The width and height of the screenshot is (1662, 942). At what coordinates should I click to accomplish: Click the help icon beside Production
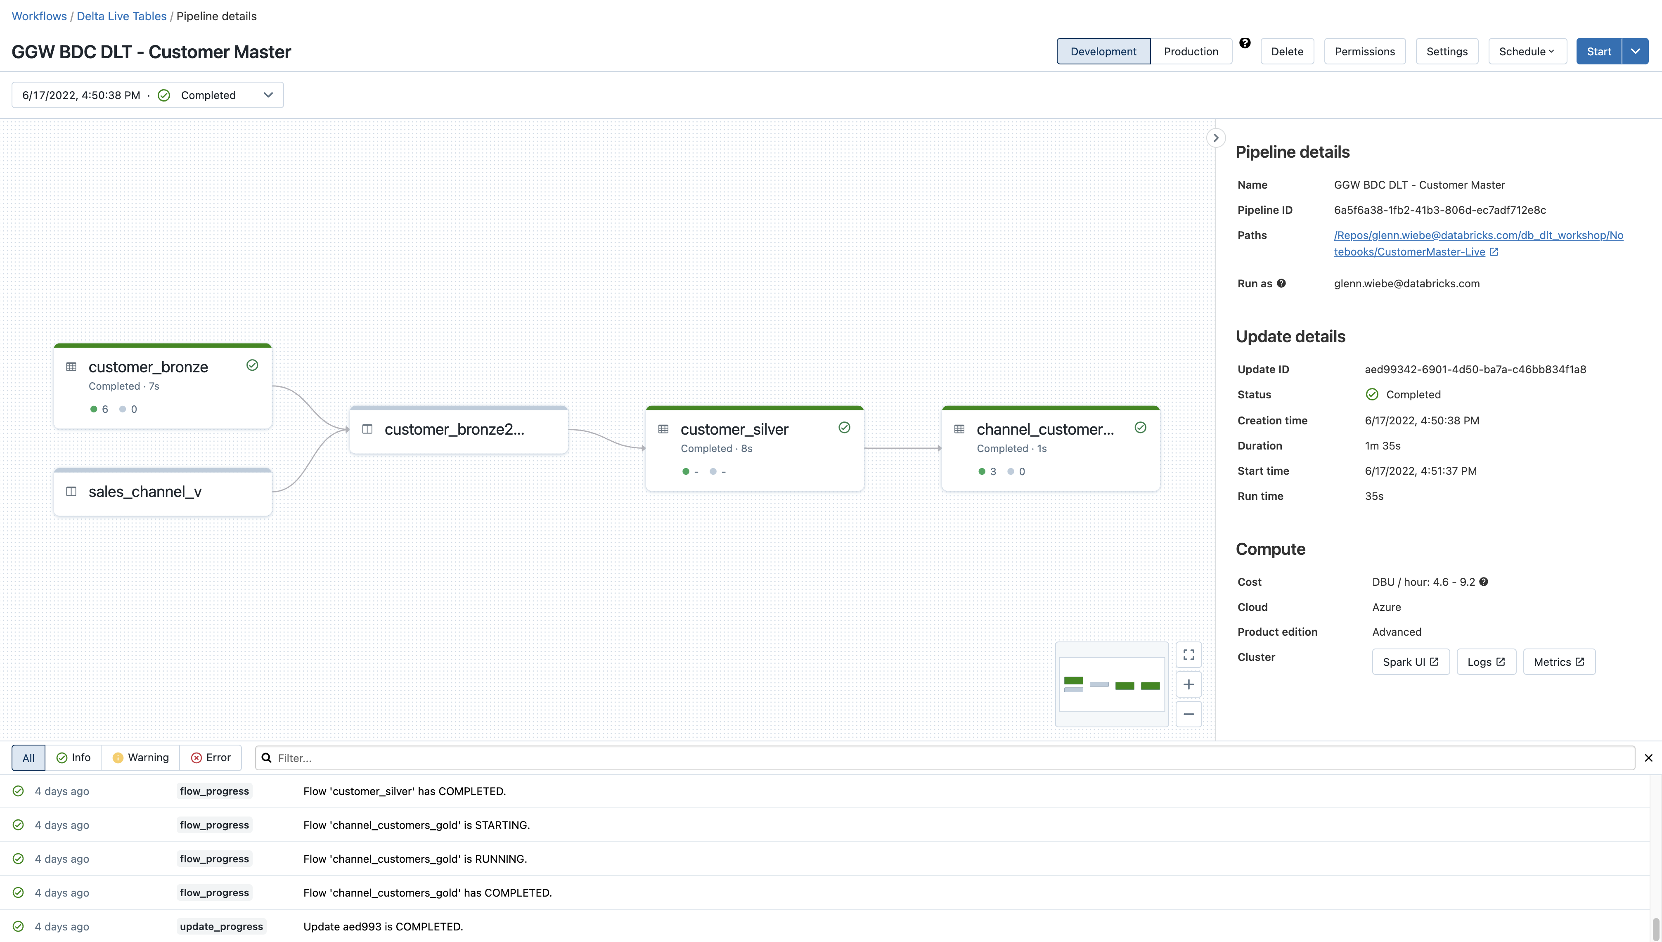click(x=1245, y=43)
